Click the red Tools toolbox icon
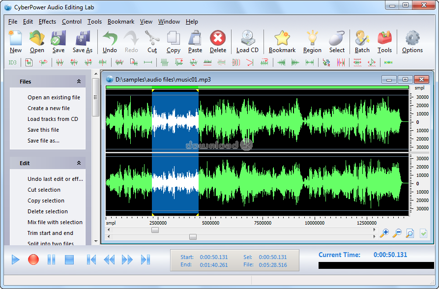 [384, 38]
